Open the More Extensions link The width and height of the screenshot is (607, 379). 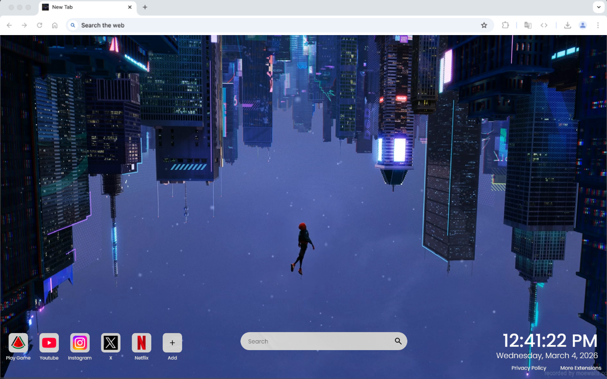click(580, 368)
